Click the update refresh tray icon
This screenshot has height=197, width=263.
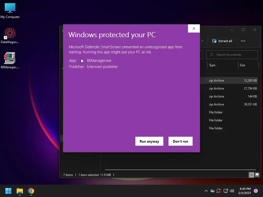(219, 191)
